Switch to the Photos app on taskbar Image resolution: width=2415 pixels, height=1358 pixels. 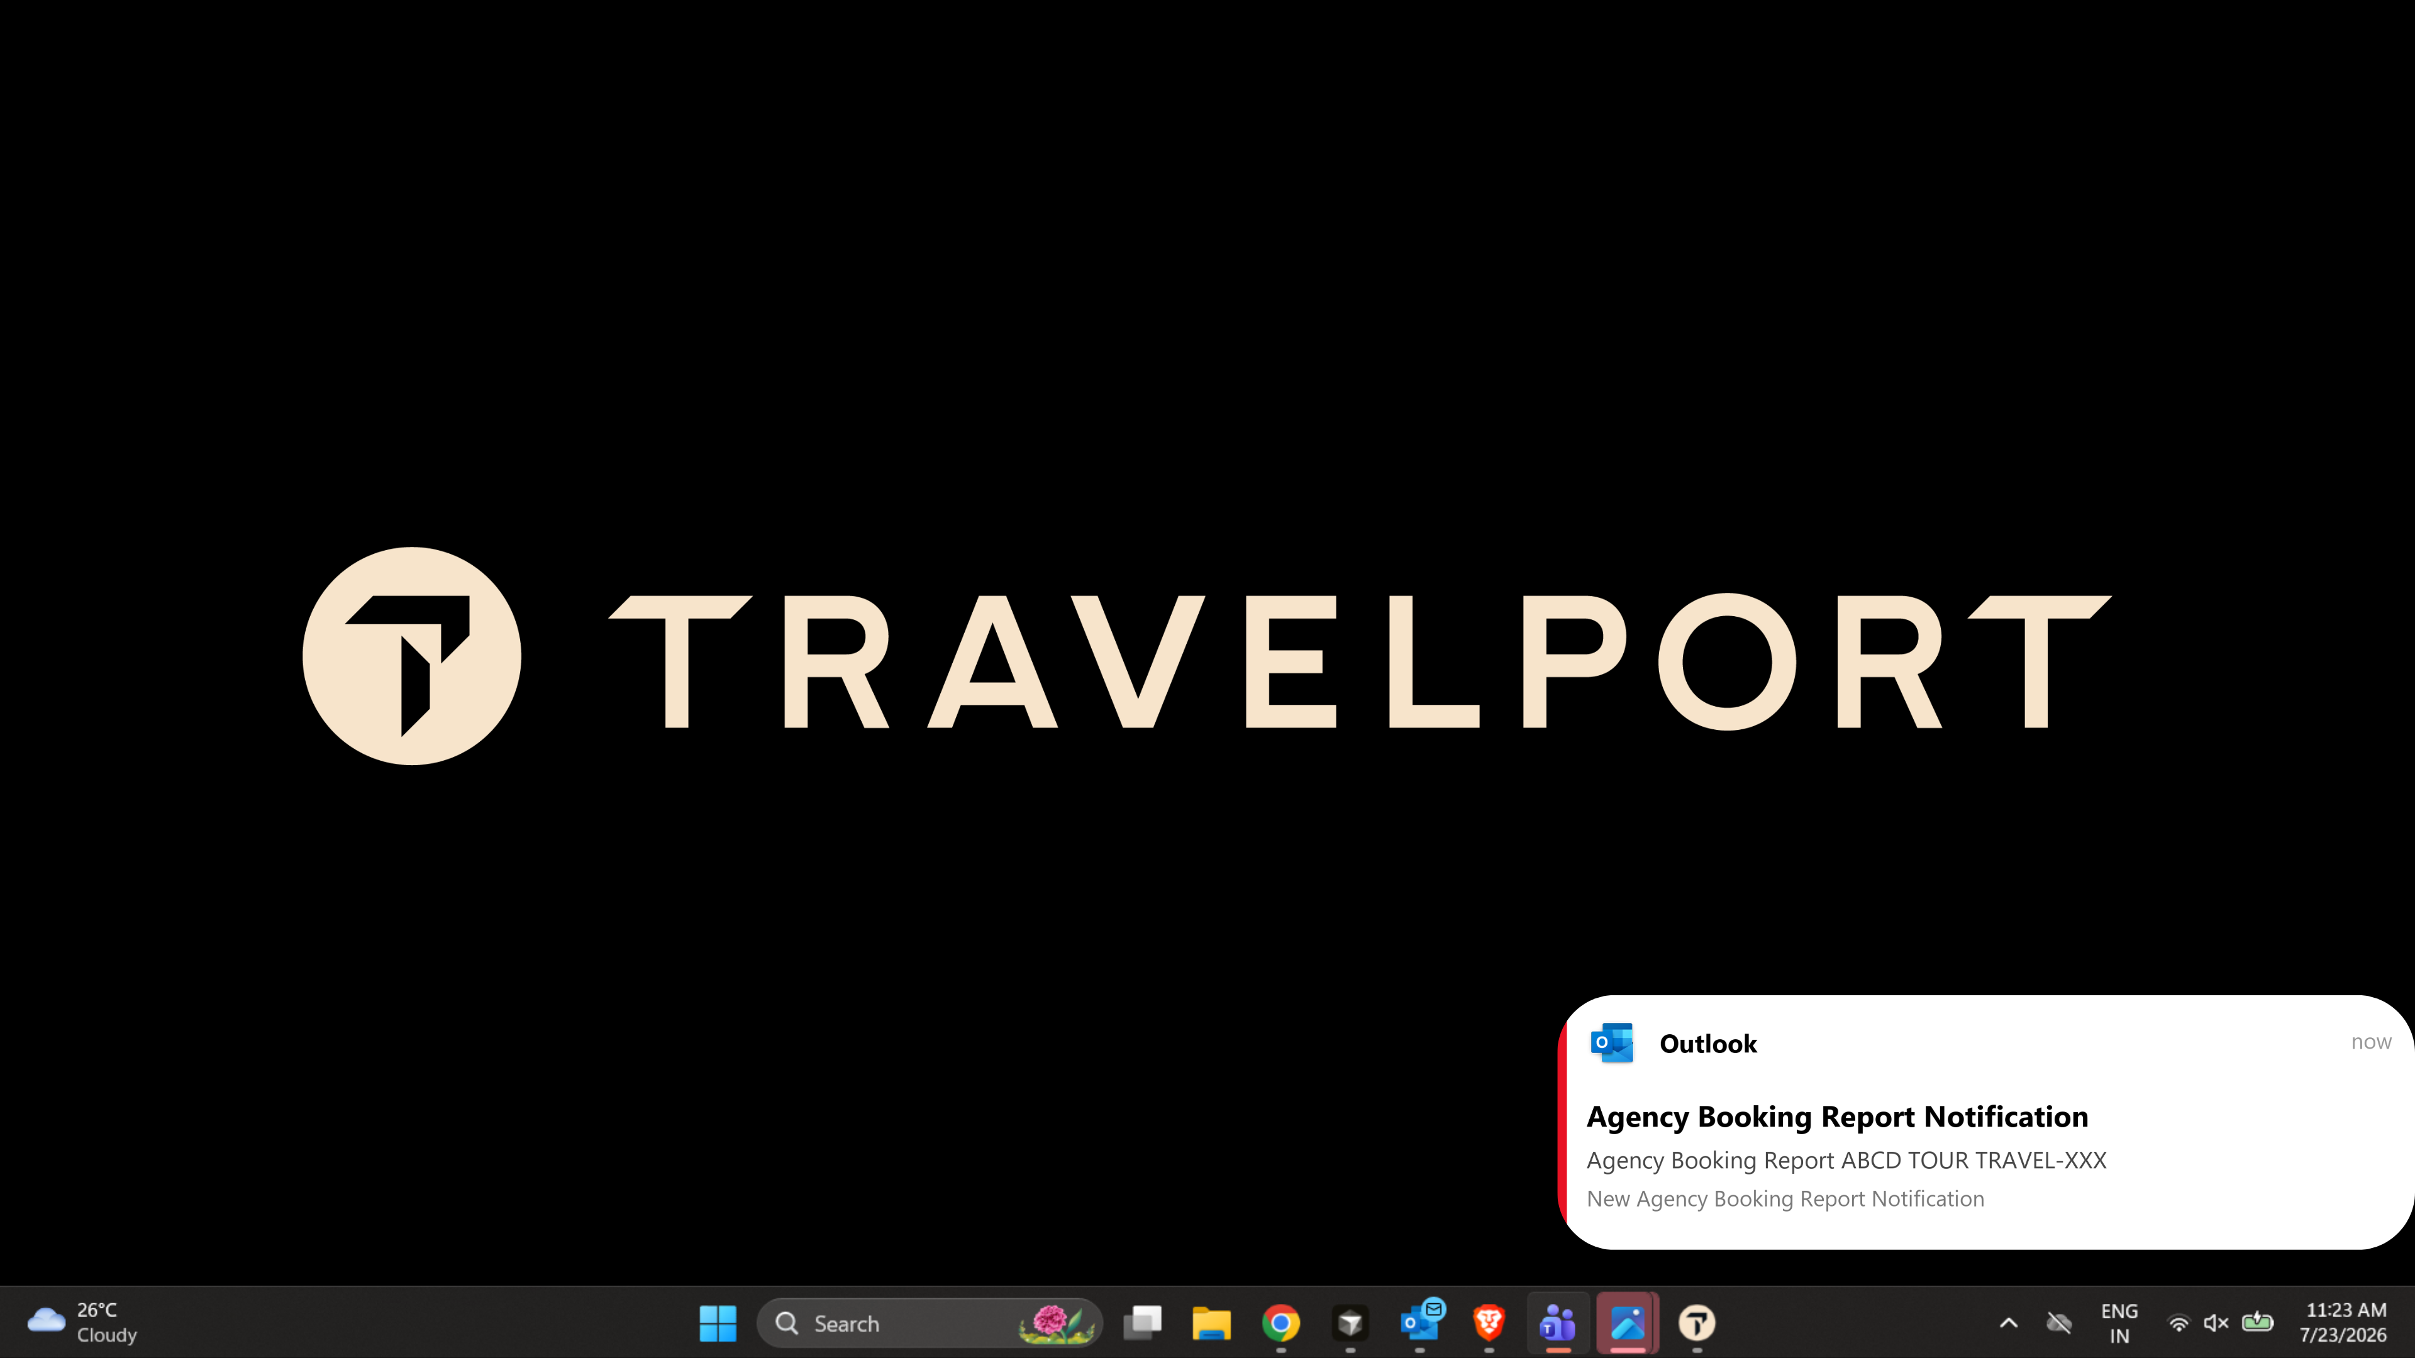click(1628, 1322)
